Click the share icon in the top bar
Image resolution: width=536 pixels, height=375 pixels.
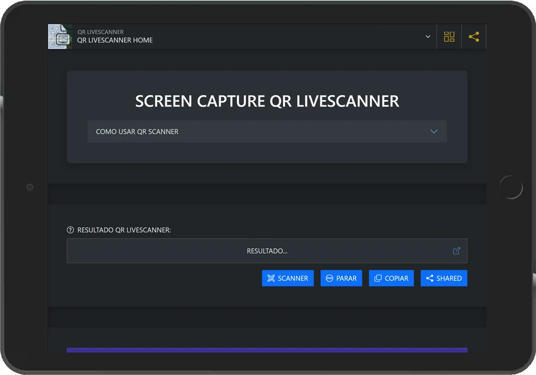[x=474, y=36]
